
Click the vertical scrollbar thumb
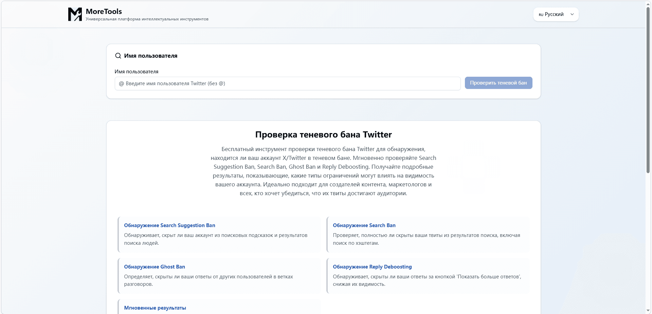[x=648, y=90]
